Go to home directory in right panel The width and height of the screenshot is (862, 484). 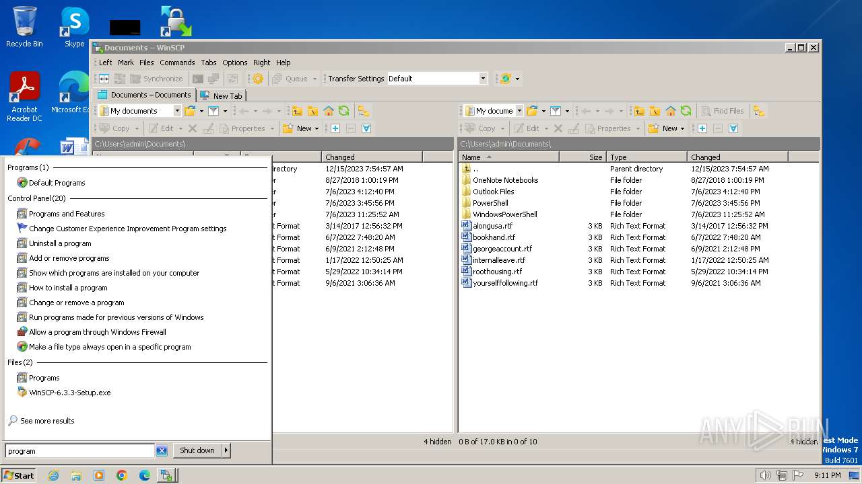[671, 111]
